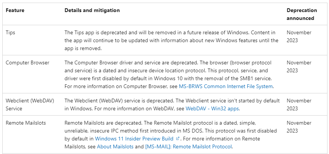The height and width of the screenshot is (154, 329).
Task: Click the external link icon after Preview Build
Action: (178, 139)
